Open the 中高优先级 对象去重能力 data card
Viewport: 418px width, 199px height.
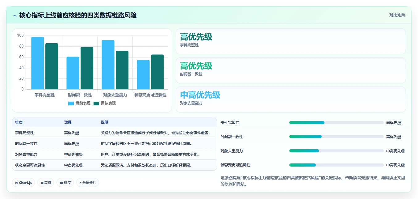[291, 99]
